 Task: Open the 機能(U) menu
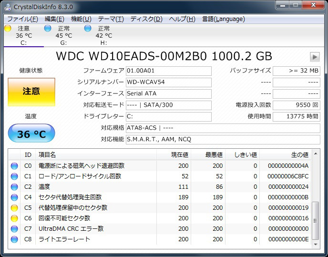tap(81, 19)
